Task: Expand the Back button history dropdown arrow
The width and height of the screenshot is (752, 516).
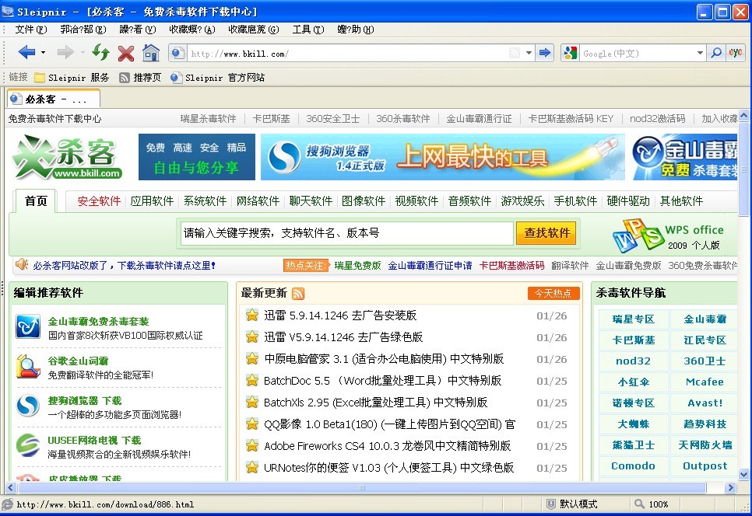Action: 44,53
